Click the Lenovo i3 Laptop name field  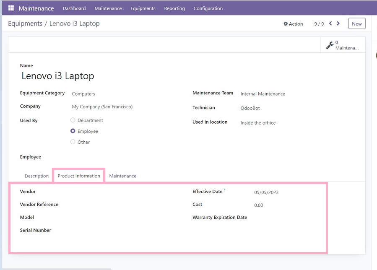58,76
